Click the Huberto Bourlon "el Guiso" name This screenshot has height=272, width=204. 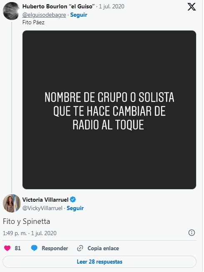pos(58,6)
